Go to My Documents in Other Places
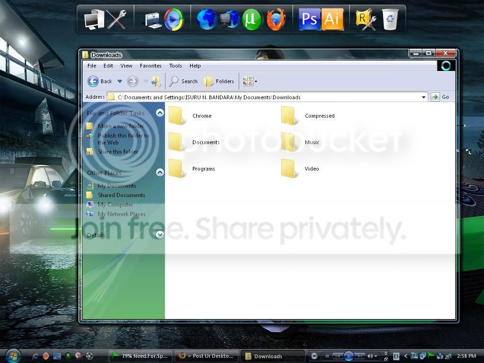This screenshot has width=484, height=363. coord(117,186)
